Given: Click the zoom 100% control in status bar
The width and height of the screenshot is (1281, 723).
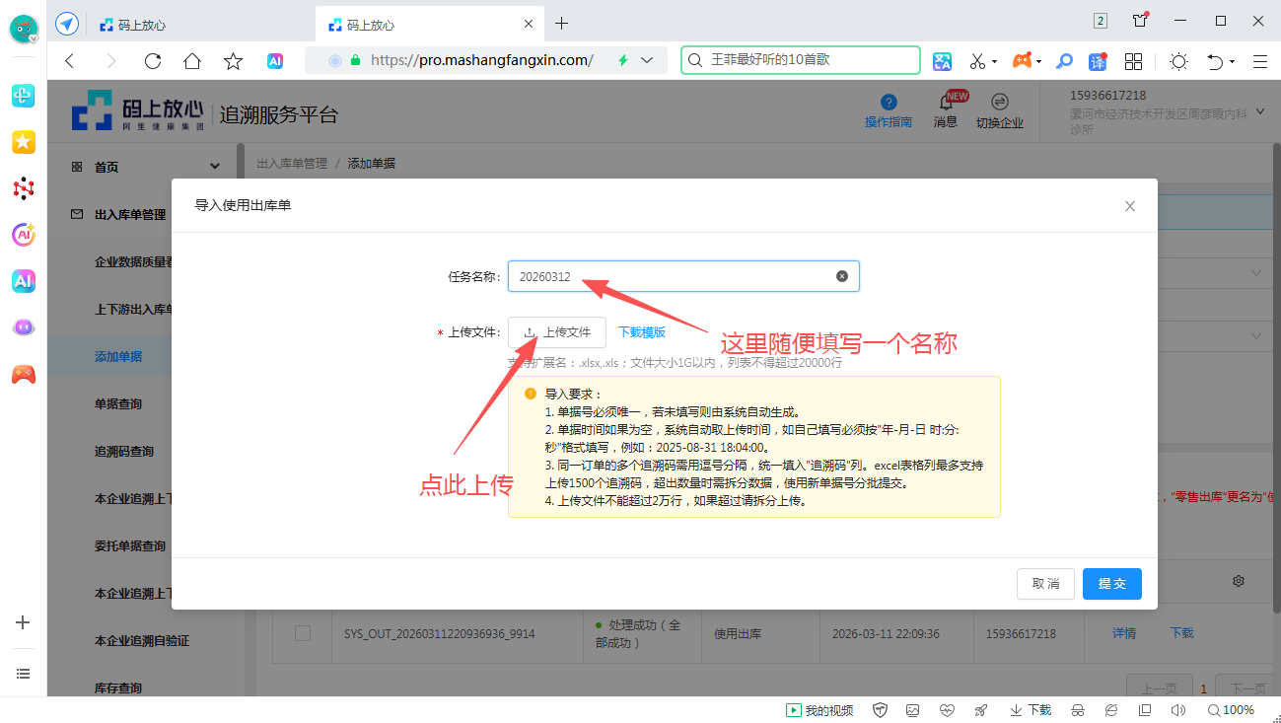Looking at the screenshot, I should click(1231, 710).
